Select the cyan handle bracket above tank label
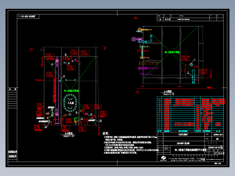This screenshot has height=176, width=235. click(x=70, y=79)
